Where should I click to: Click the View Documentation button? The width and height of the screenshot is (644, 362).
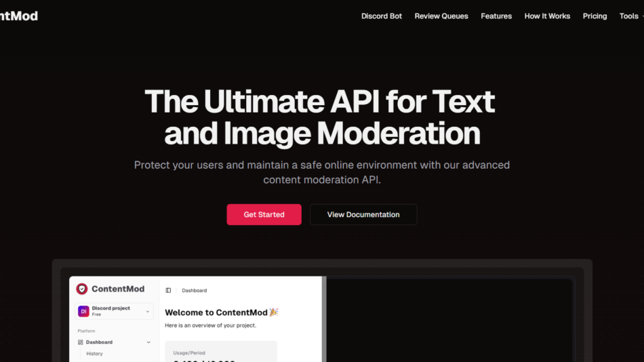[x=363, y=214]
